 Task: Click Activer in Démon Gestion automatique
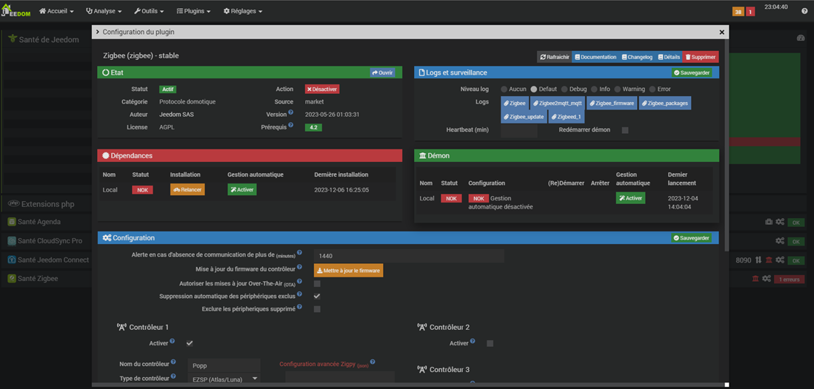[x=631, y=198]
